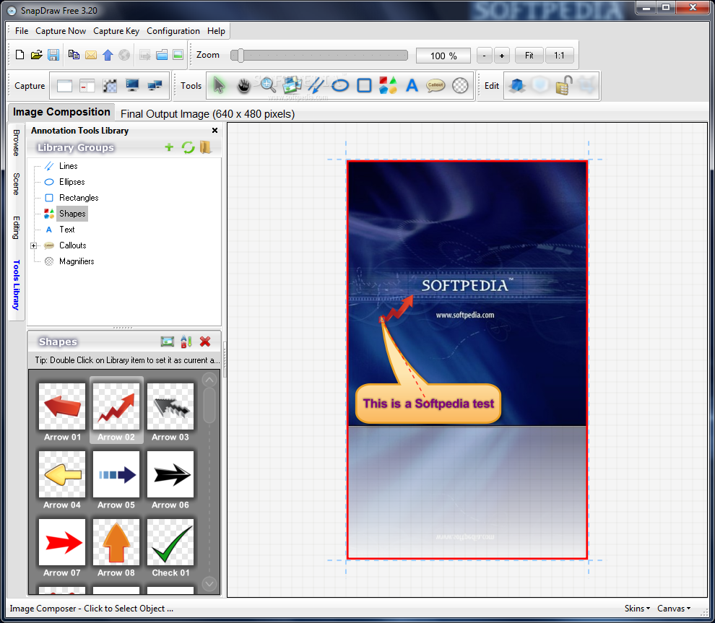This screenshot has width=715, height=623.
Task: Select the magnifying glass zoom tool
Action: pyautogui.click(x=268, y=85)
